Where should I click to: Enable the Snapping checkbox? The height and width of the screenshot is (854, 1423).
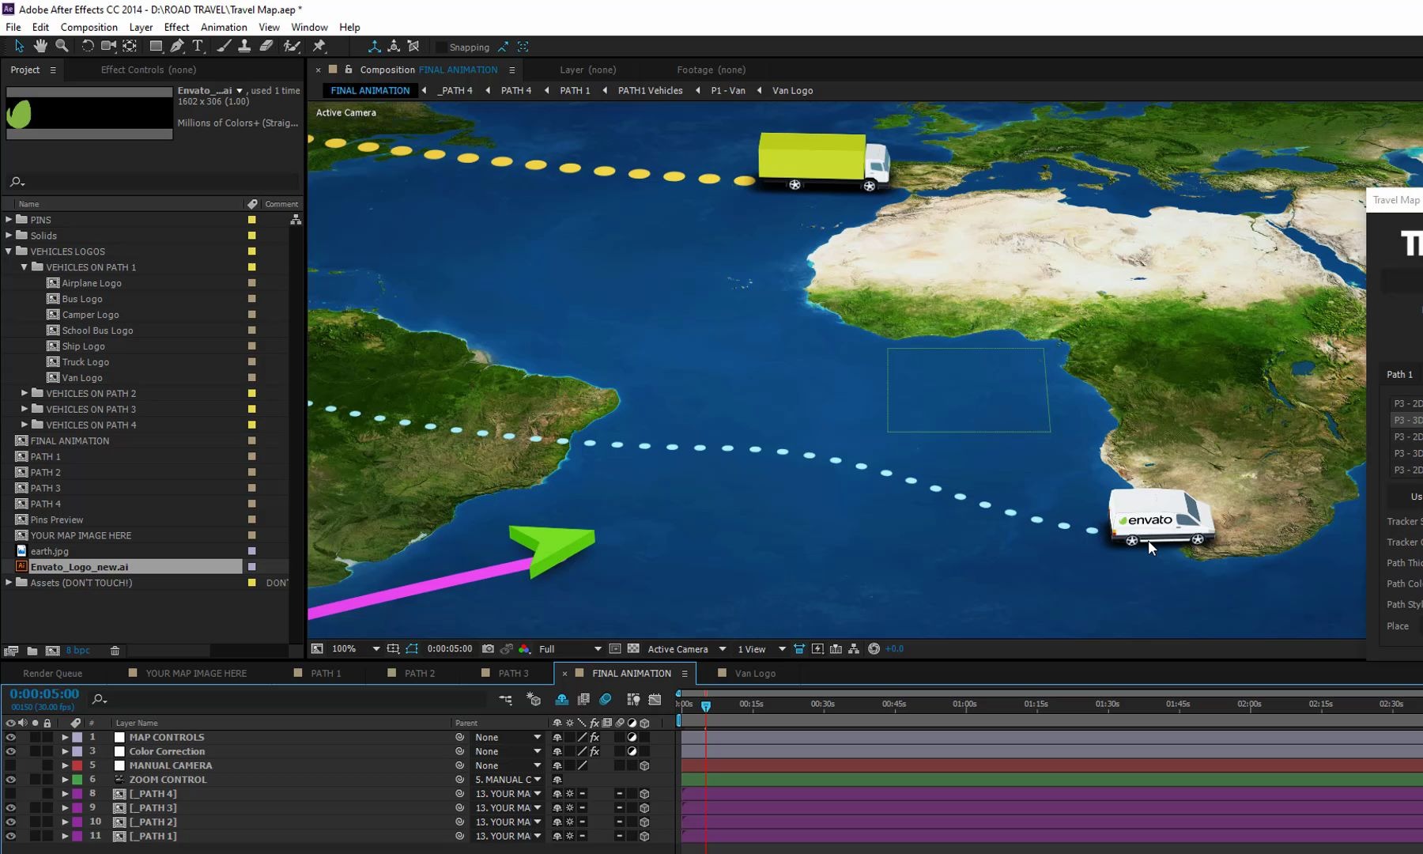click(x=441, y=47)
